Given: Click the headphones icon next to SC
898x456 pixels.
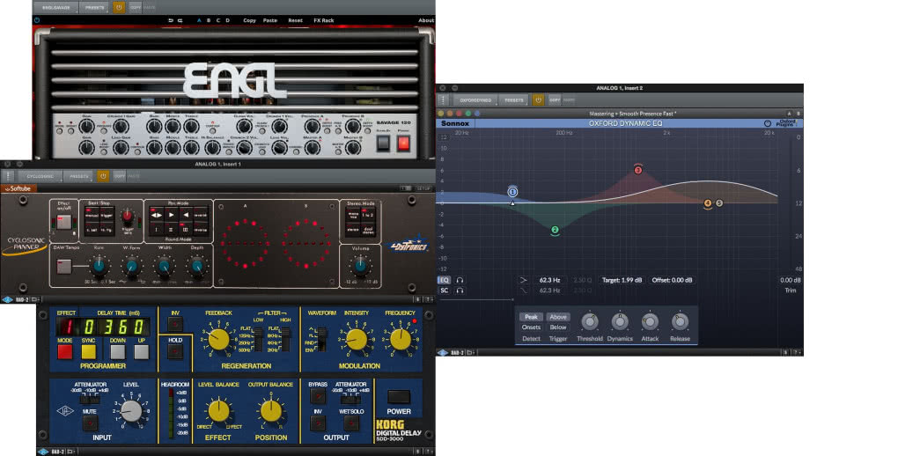Looking at the screenshot, I should pyautogui.click(x=460, y=291).
